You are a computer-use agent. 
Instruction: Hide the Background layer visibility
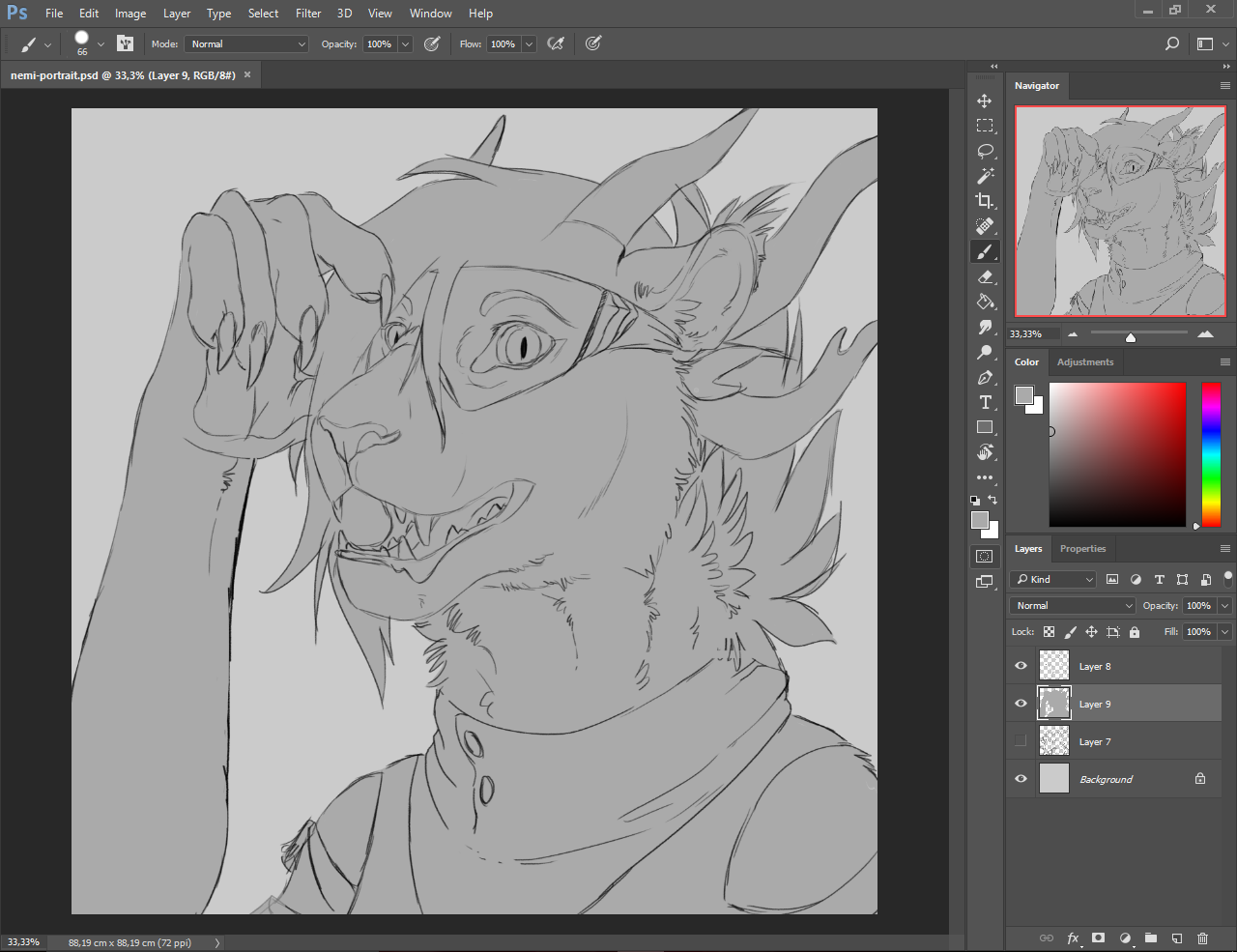coord(1021,779)
